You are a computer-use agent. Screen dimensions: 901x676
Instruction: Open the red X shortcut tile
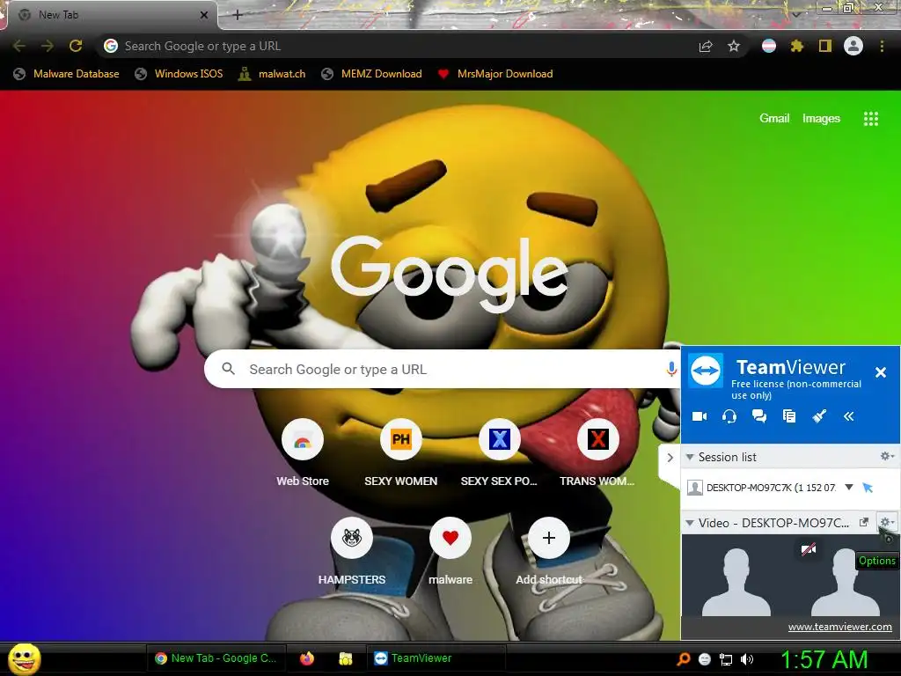597,453
